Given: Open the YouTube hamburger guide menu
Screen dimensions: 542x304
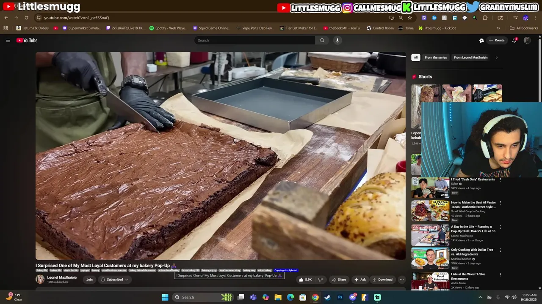Looking at the screenshot, I should [x=8, y=41].
